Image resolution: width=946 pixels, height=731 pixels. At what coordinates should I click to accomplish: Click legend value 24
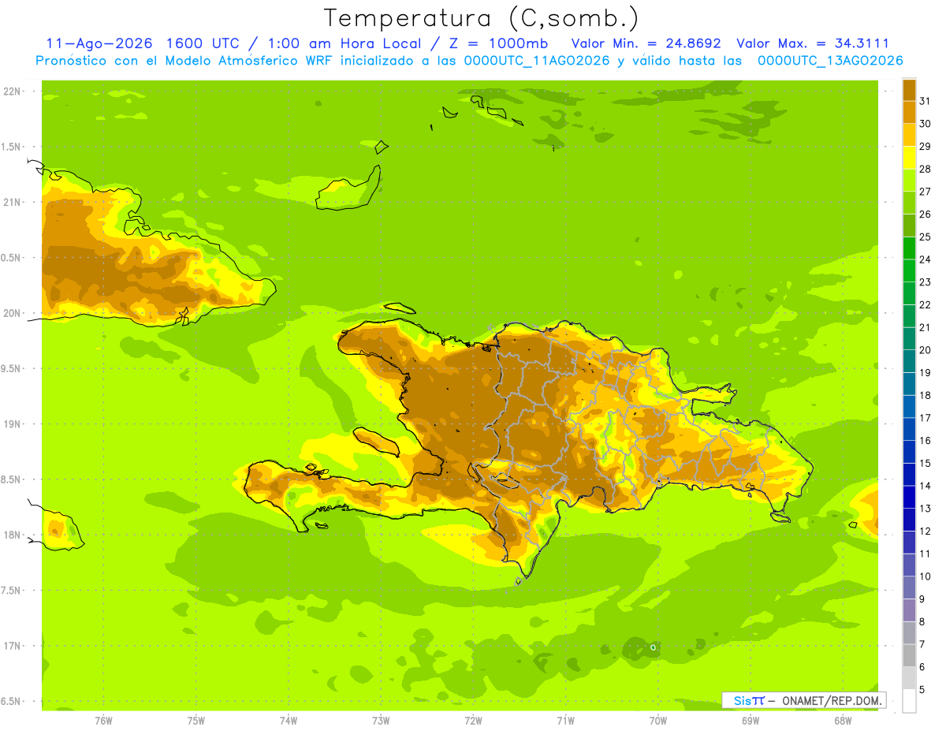[x=926, y=259]
